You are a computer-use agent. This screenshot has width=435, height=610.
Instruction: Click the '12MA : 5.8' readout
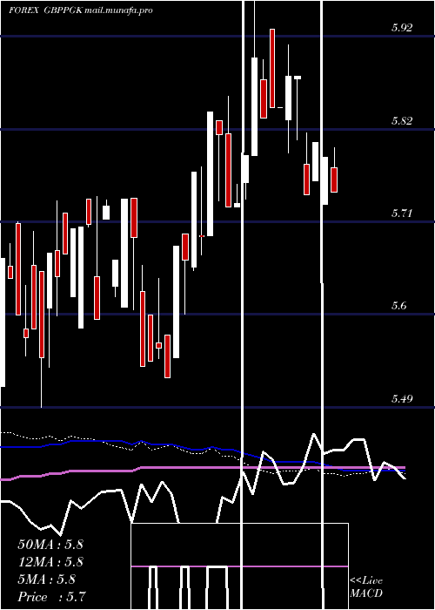(x=50, y=562)
